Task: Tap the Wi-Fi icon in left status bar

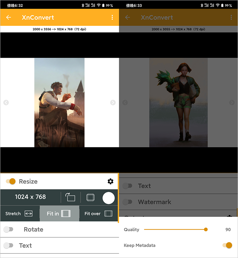Action: pyautogui.click(x=99, y=5)
